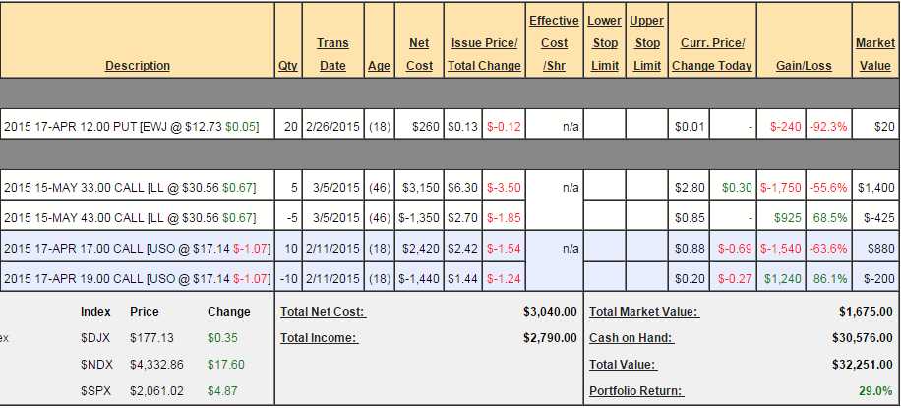Click the Lower Stop Limit header
This screenshot has width=901, height=408.
point(603,43)
